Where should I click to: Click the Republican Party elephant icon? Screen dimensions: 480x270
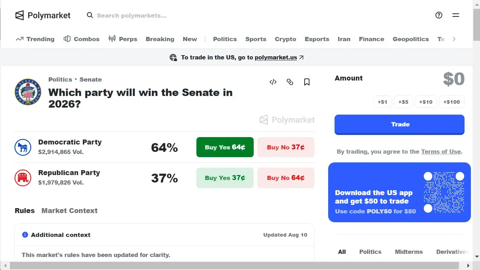[x=23, y=178]
